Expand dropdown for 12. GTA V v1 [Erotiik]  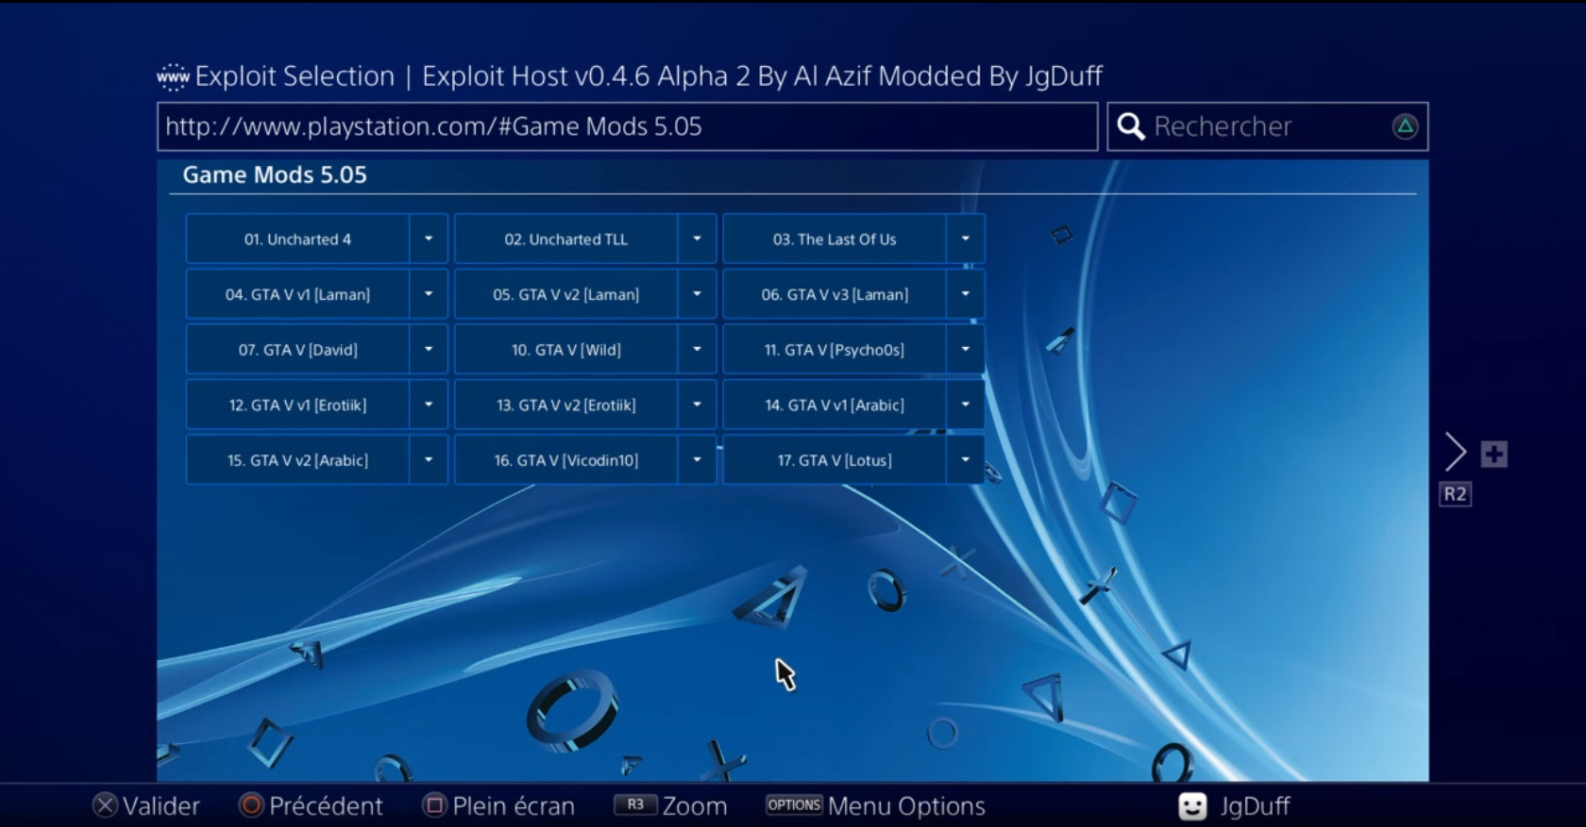429,405
